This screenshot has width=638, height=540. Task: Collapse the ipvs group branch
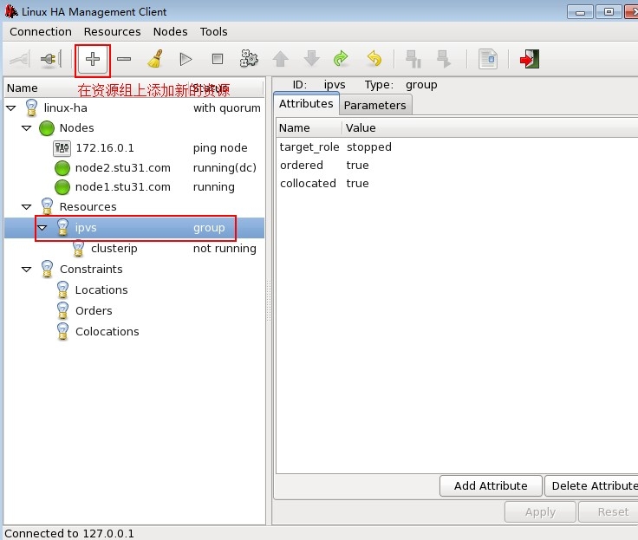pos(42,228)
